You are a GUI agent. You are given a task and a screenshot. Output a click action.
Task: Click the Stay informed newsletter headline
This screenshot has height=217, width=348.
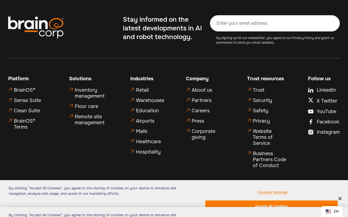click(x=162, y=28)
